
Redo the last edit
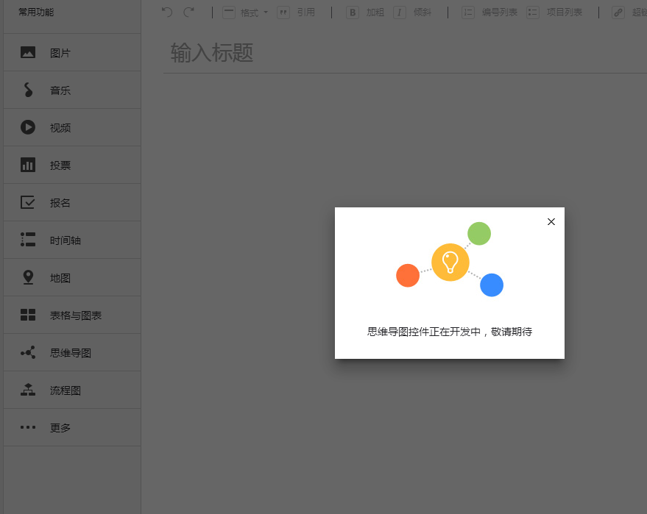tap(189, 12)
